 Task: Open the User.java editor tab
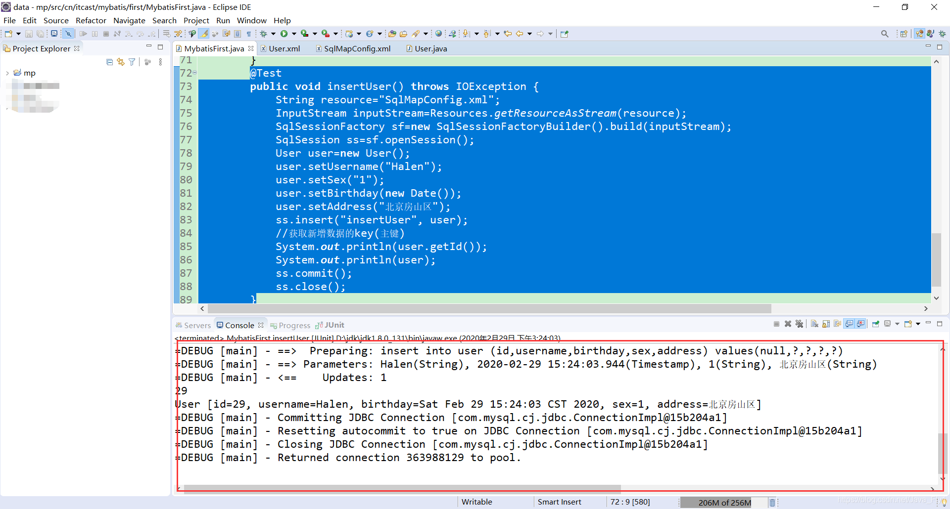point(427,48)
